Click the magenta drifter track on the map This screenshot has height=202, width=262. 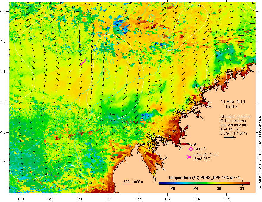click(83, 62)
